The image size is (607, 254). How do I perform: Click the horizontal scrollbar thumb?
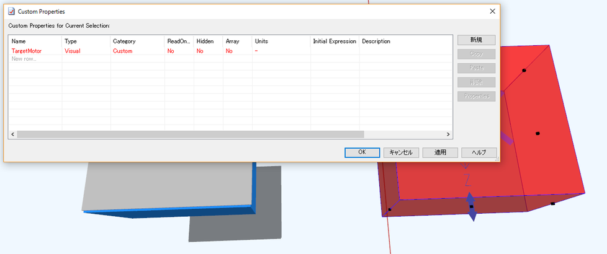(191, 134)
